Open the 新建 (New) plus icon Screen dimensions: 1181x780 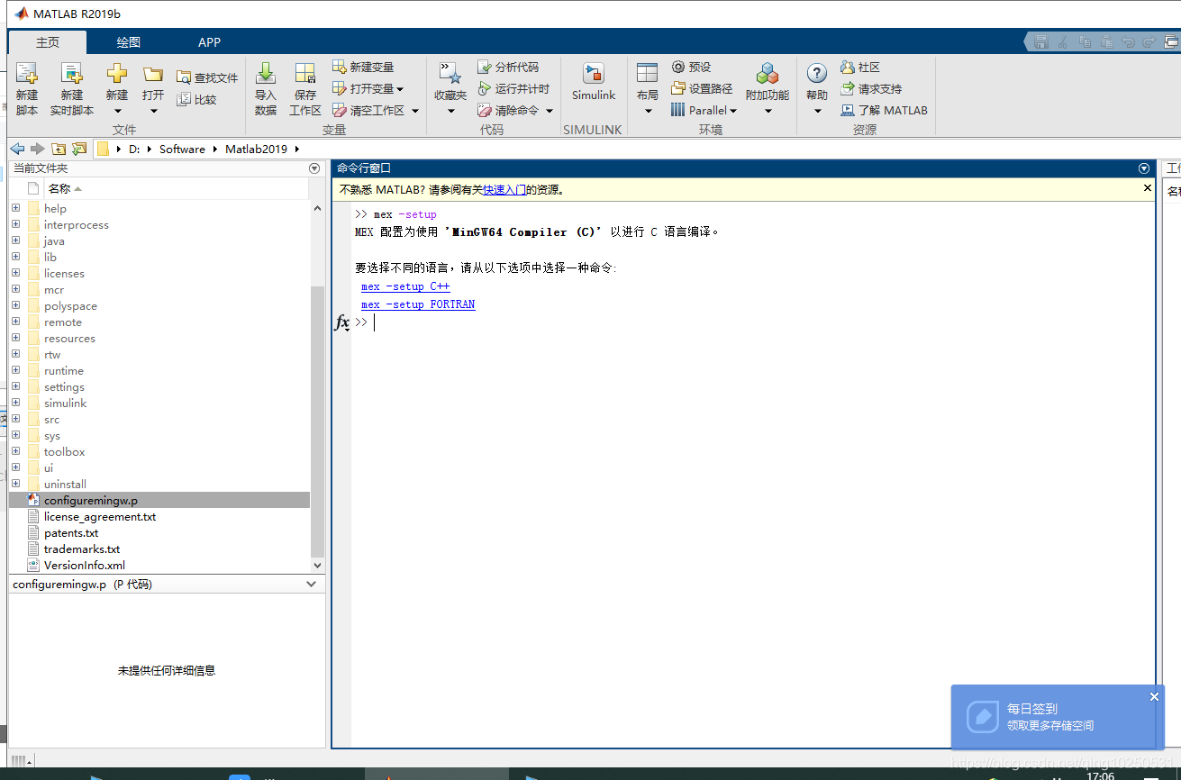(117, 74)
